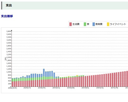Click the 2036(44) axis label
128x102 pixels.
(x=42, y=88)
